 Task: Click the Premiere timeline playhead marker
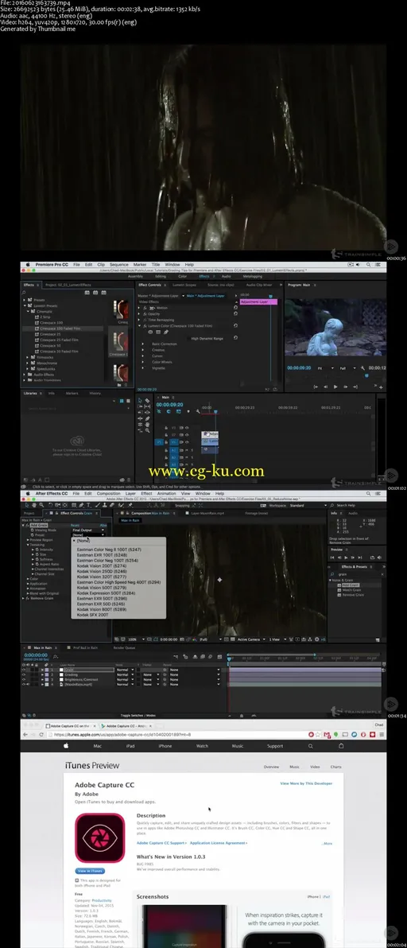pos(215,412)
